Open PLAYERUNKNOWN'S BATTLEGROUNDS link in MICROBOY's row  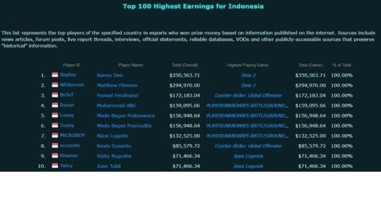247,136
